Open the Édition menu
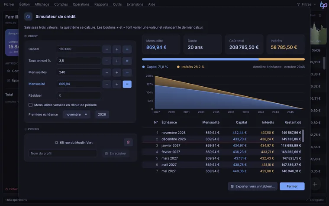This screenshot has width=329, height=206. pyautogui.click(x=24, y=4)
